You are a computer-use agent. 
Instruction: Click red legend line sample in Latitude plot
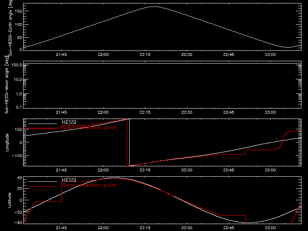point(43,187)
